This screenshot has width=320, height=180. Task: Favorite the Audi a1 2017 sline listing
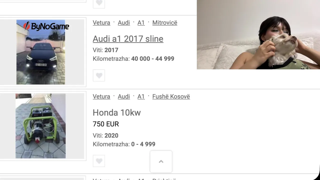(x=99, y=75)
